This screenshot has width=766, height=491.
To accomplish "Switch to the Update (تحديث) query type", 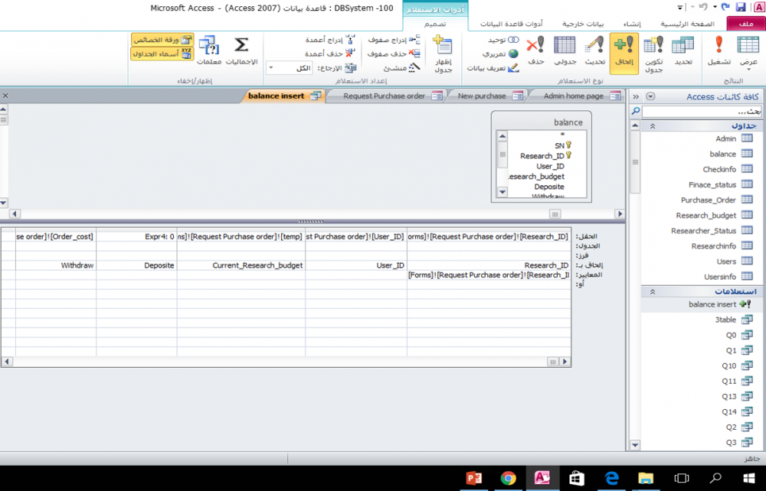I will click(x=594, y=50).
